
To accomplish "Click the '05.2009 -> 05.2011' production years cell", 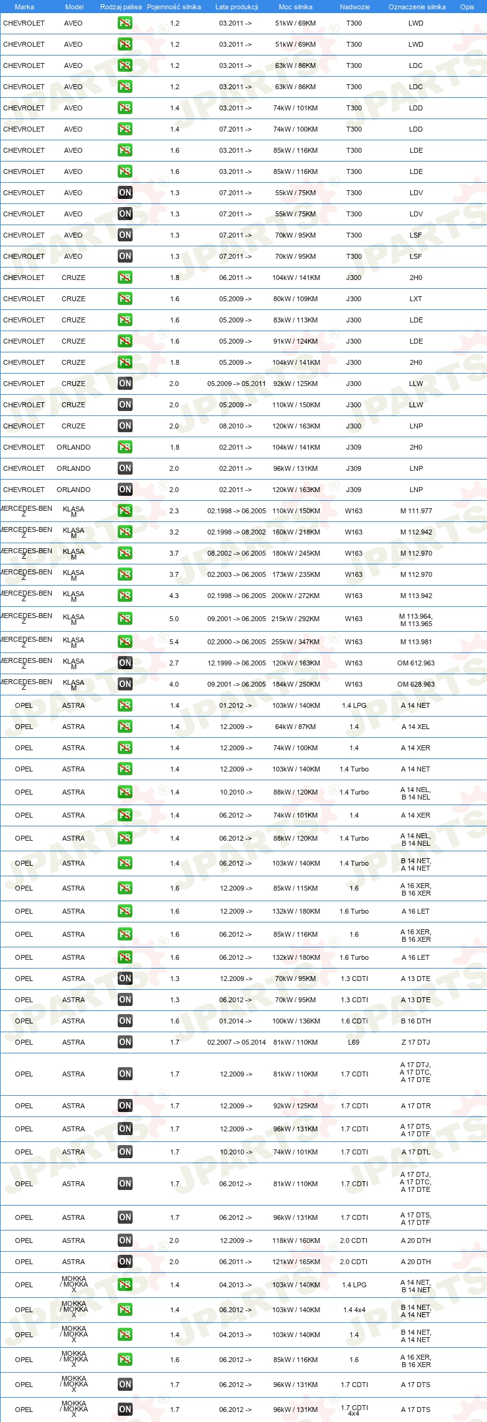I will pyautogui.click(x=237, y=384).
